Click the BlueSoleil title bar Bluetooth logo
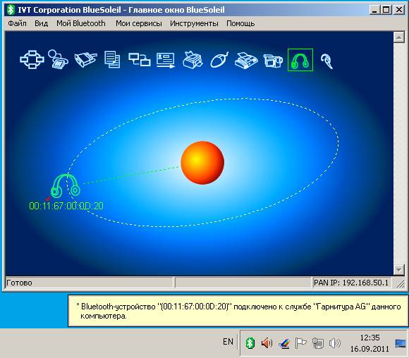The height and width of the screenshot is (358, 409). click(11, 10)
